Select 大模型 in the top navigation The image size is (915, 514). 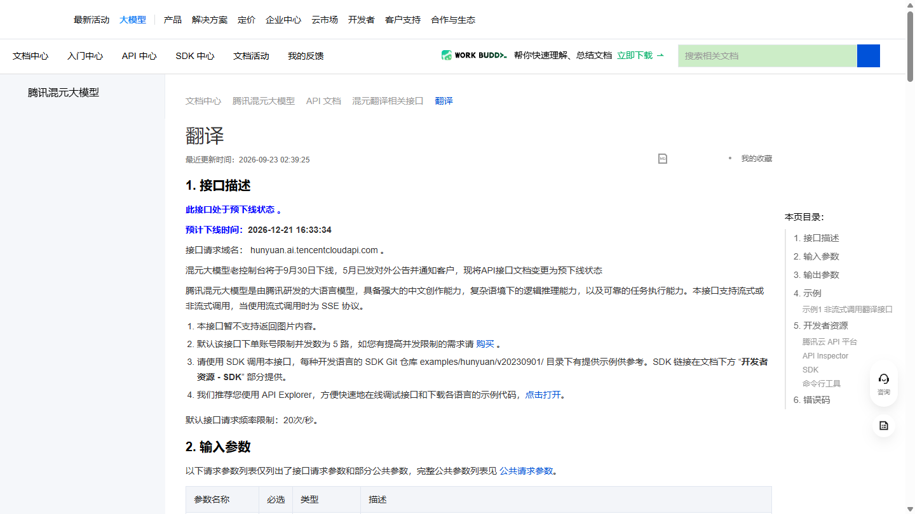[133, 20]
